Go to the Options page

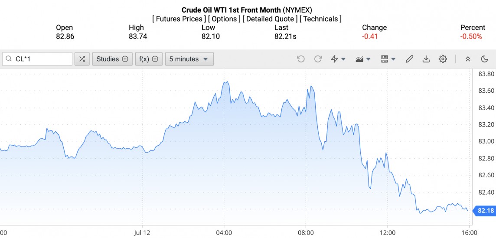pyautogui.click(x=225, y=19)
